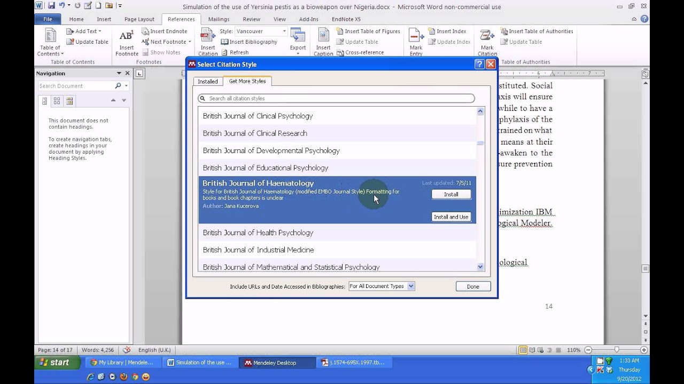The height and width of the screenshot is (384, 684).
Task: Expand the Navigation pane options arrow
Action: [x=119, y=73]
